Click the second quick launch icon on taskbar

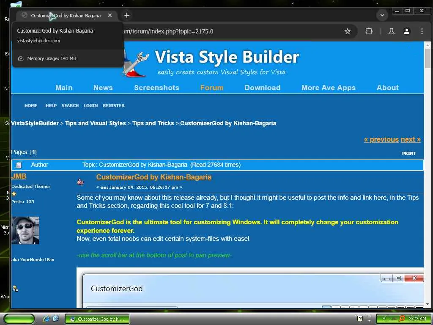pos(55,319)
